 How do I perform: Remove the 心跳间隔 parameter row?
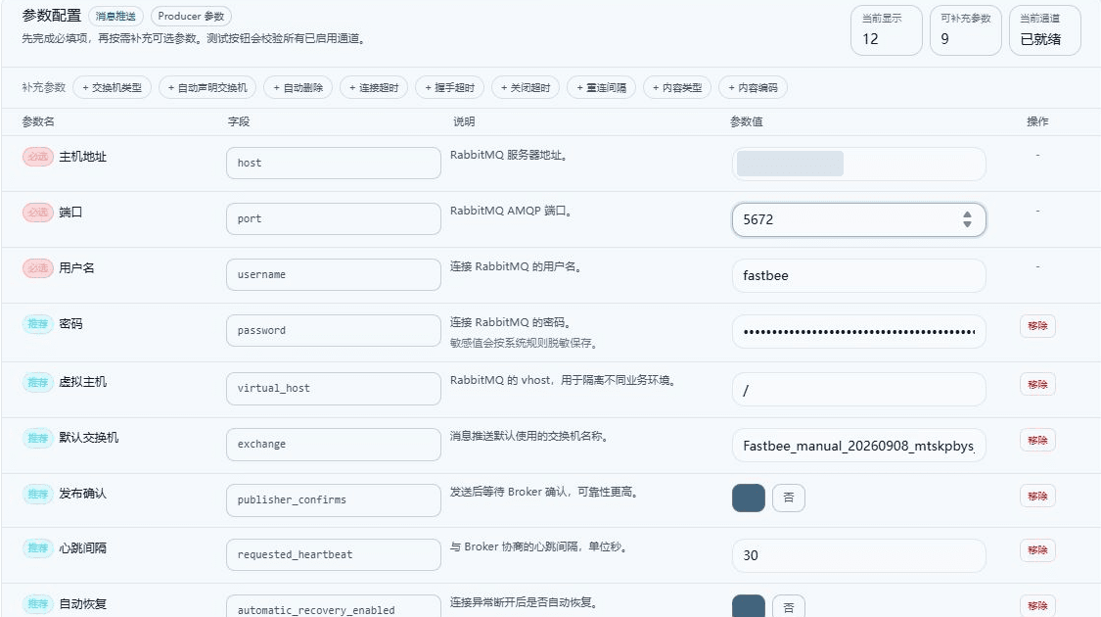pos(1037,550)
